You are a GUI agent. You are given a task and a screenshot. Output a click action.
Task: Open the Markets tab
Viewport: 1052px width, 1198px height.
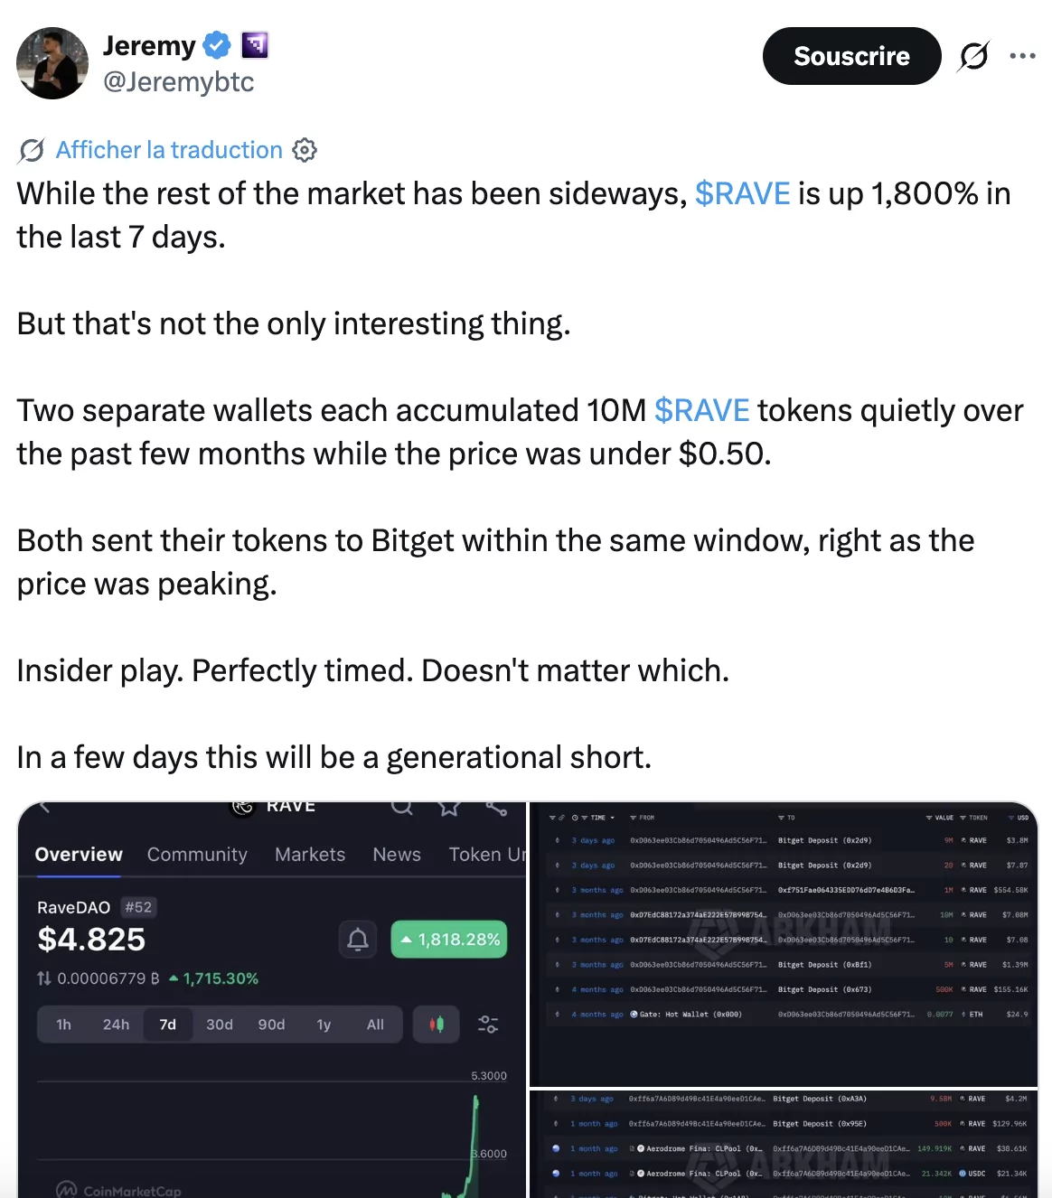(309, 854)
